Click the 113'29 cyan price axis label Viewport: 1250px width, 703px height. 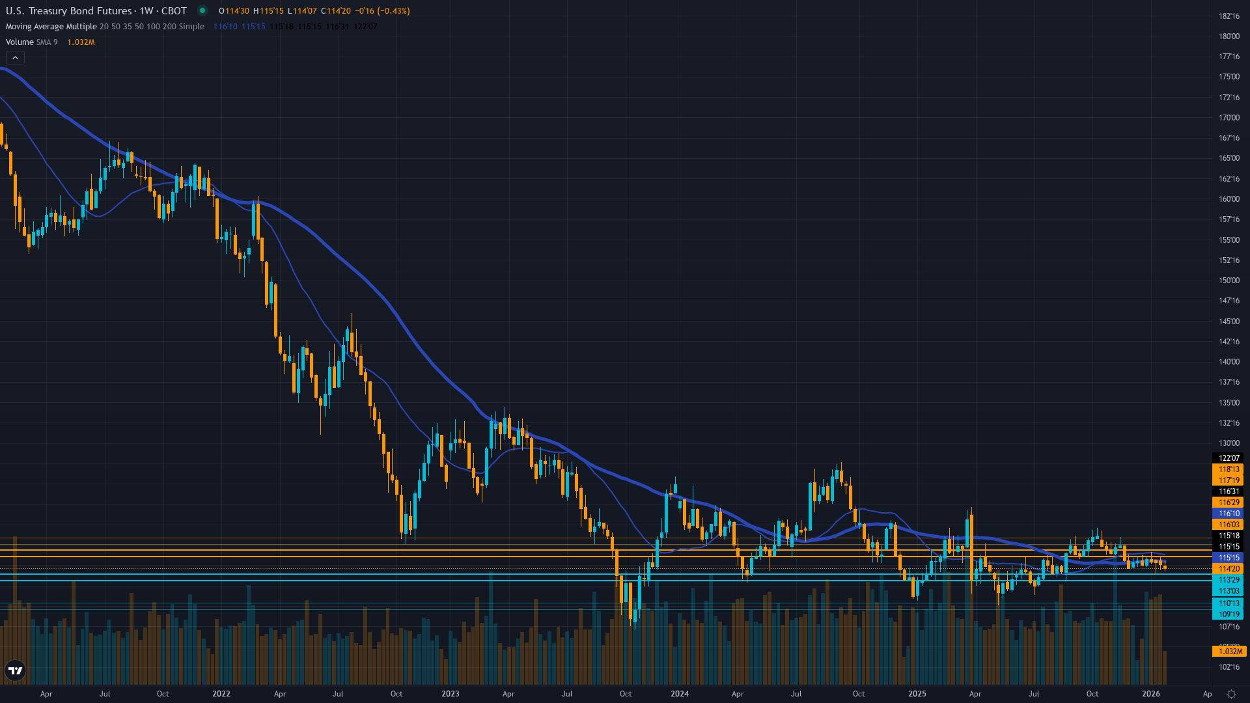pos(1227,580)
